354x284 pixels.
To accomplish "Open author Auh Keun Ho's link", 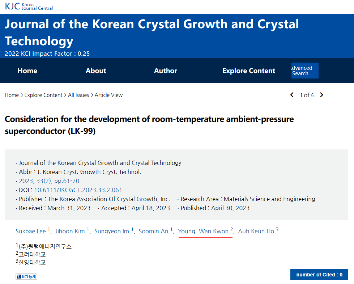I will click(x=256, y=231).
